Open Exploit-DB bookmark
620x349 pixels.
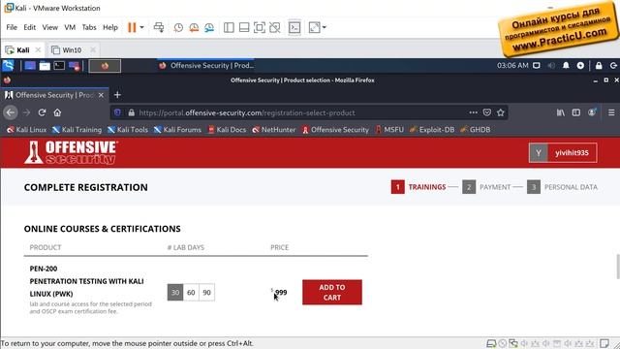click(x=432, y=129)
